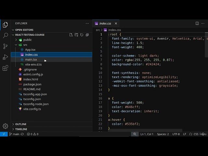Open README.md file
The width and height of the screenshot is (208, 156).
point(51,89)
